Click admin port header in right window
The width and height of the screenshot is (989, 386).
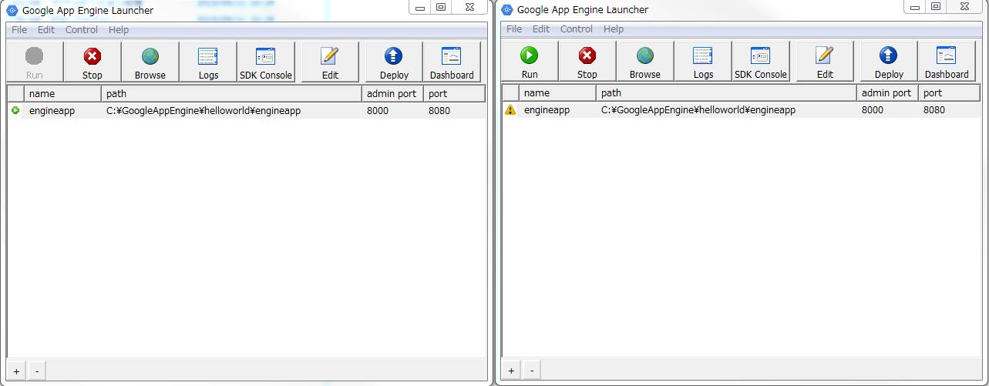click(x=887, y=93)
